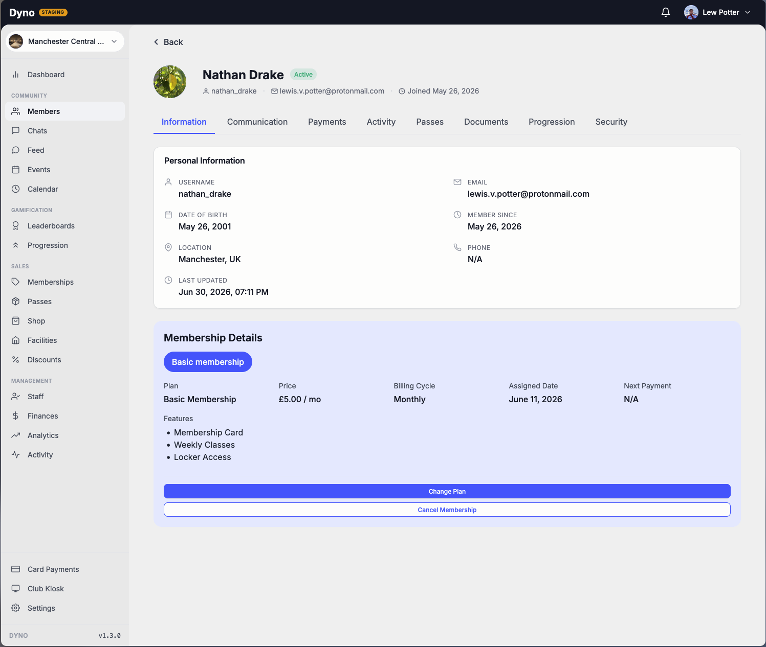Click the Card Payments credit card icon

pos(16,569)
